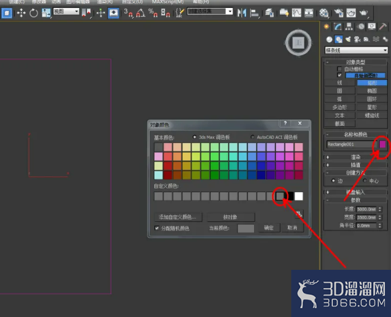Select the 中心 creation method radio
Viewport: 391px width, 317px height.
[365, 181]
